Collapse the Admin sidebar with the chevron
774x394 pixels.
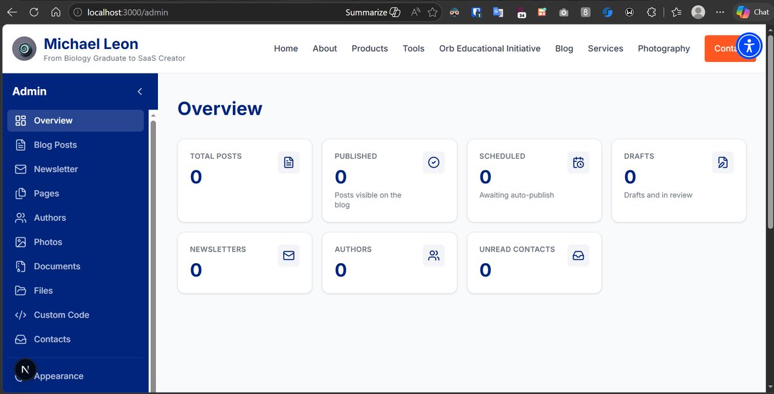(x=140, y=92)
